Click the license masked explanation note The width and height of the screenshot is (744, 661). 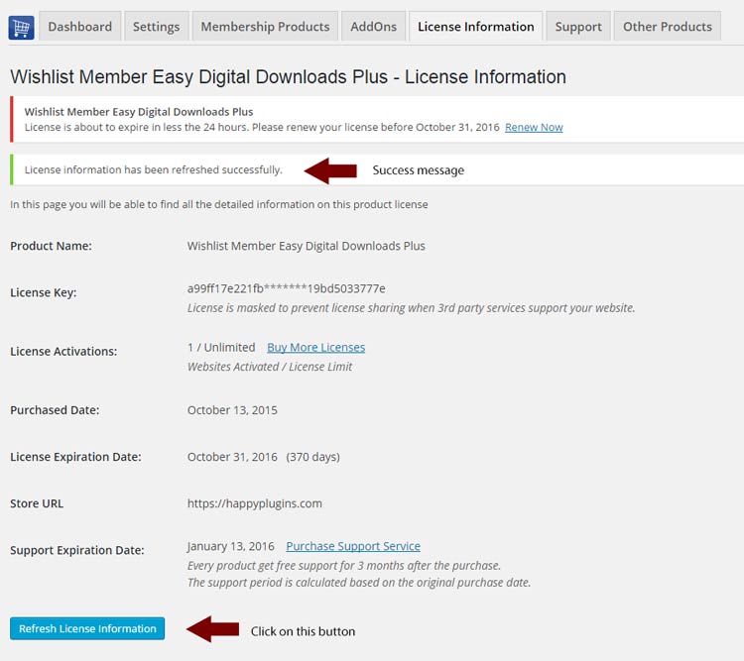point(411,308)
